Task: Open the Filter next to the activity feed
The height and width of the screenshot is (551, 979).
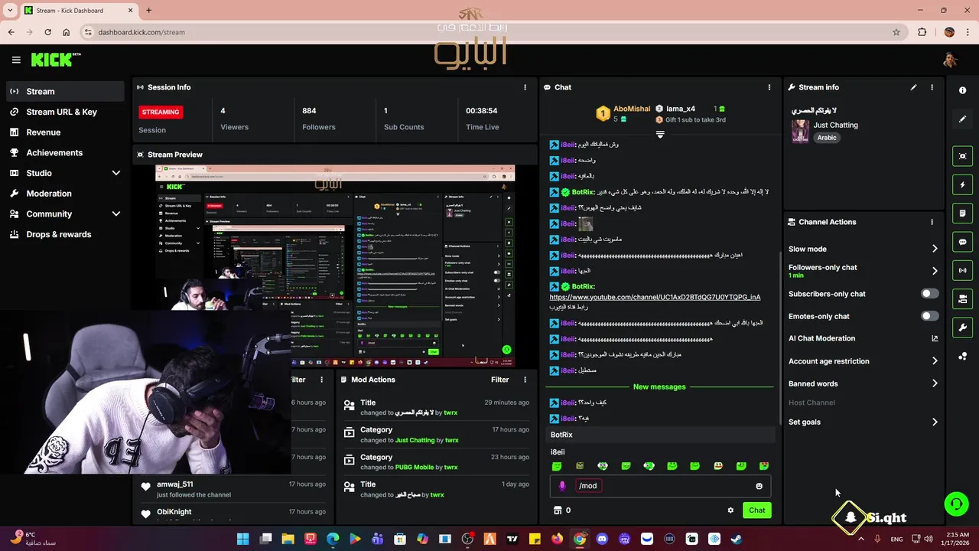Action: click(298, 380)
